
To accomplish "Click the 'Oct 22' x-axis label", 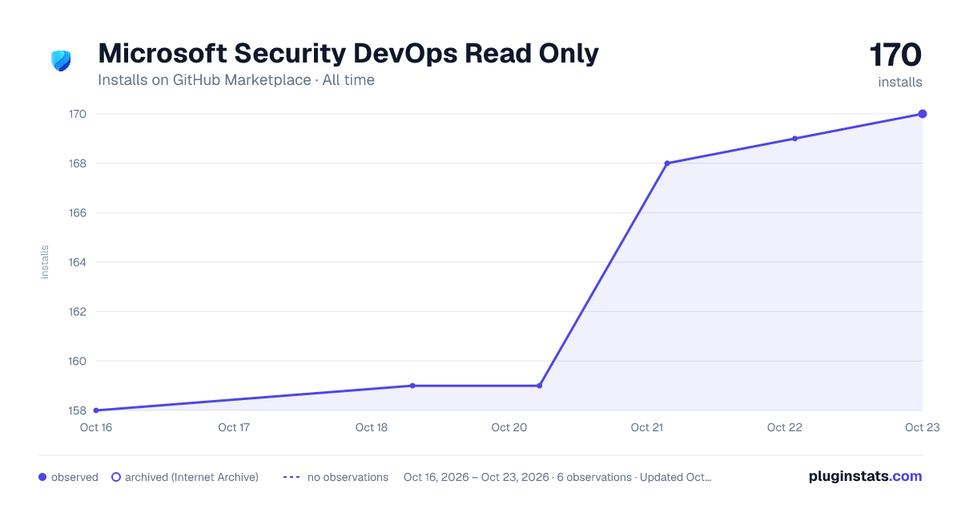I will click(785, 427).
